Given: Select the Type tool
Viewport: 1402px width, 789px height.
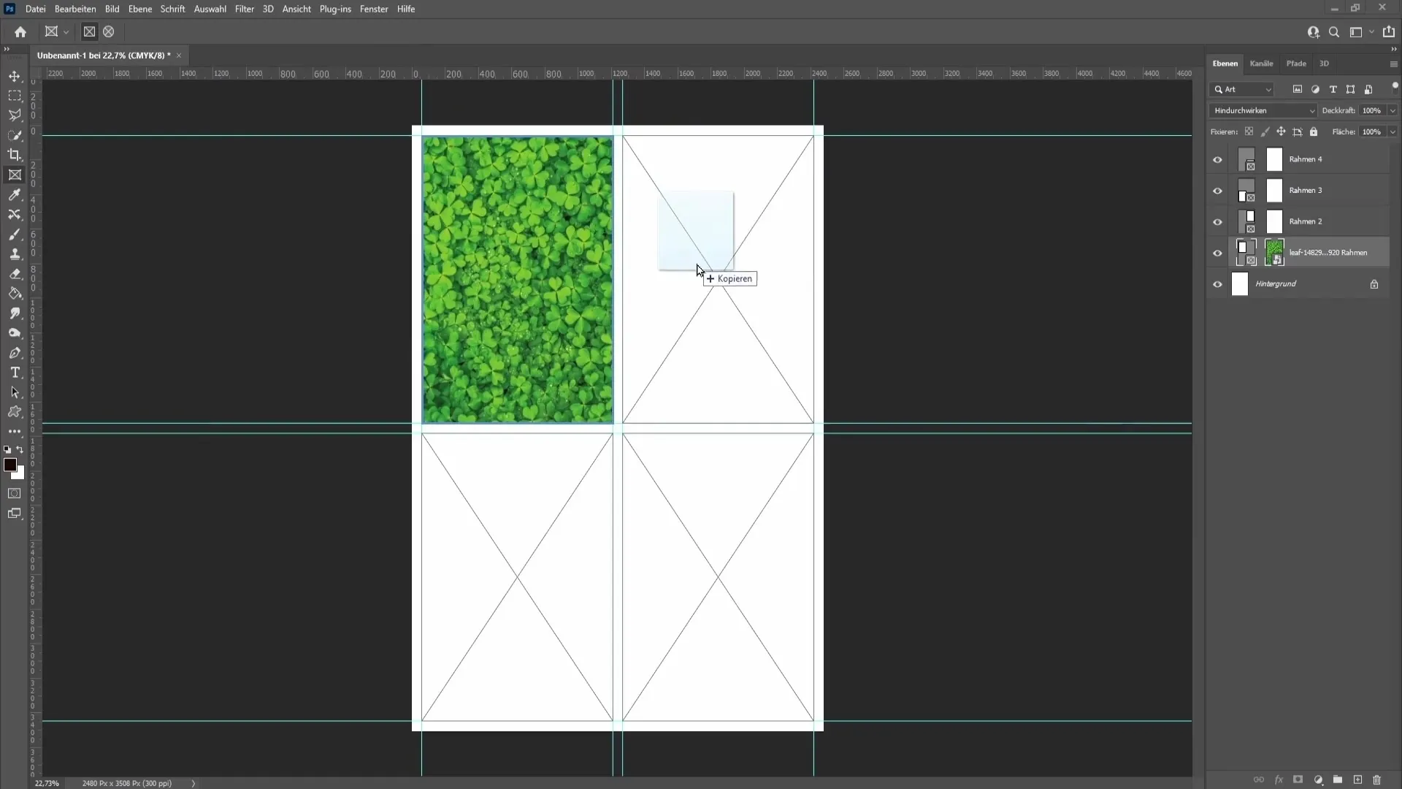Looking at the screenshot, I should click(x=15, y=373).
